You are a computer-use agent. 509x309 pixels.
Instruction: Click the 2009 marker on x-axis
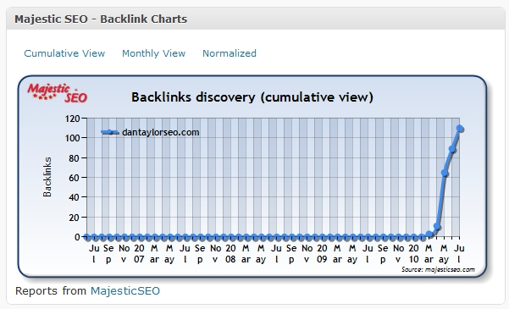point(322,253)
